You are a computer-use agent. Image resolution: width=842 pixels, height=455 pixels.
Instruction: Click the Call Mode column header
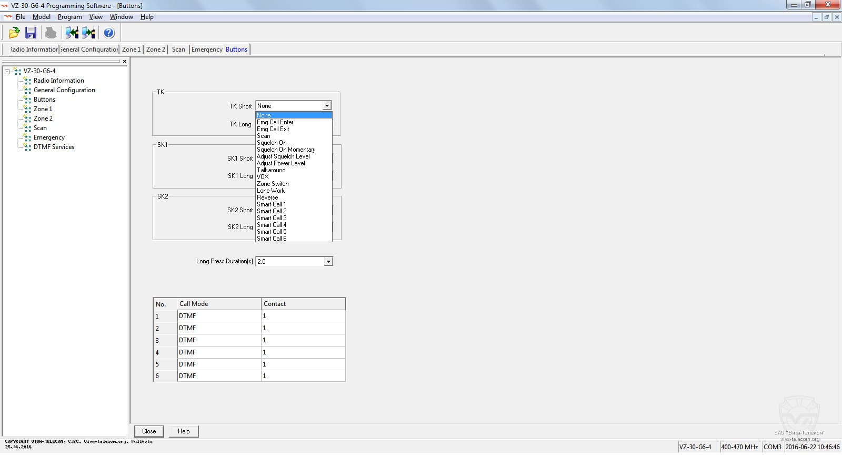[x=219, y=304]
